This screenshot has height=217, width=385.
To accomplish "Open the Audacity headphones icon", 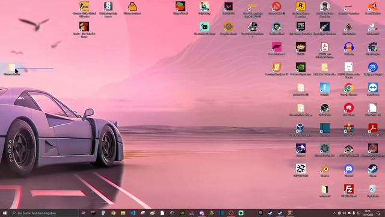I will pos(349,48).
